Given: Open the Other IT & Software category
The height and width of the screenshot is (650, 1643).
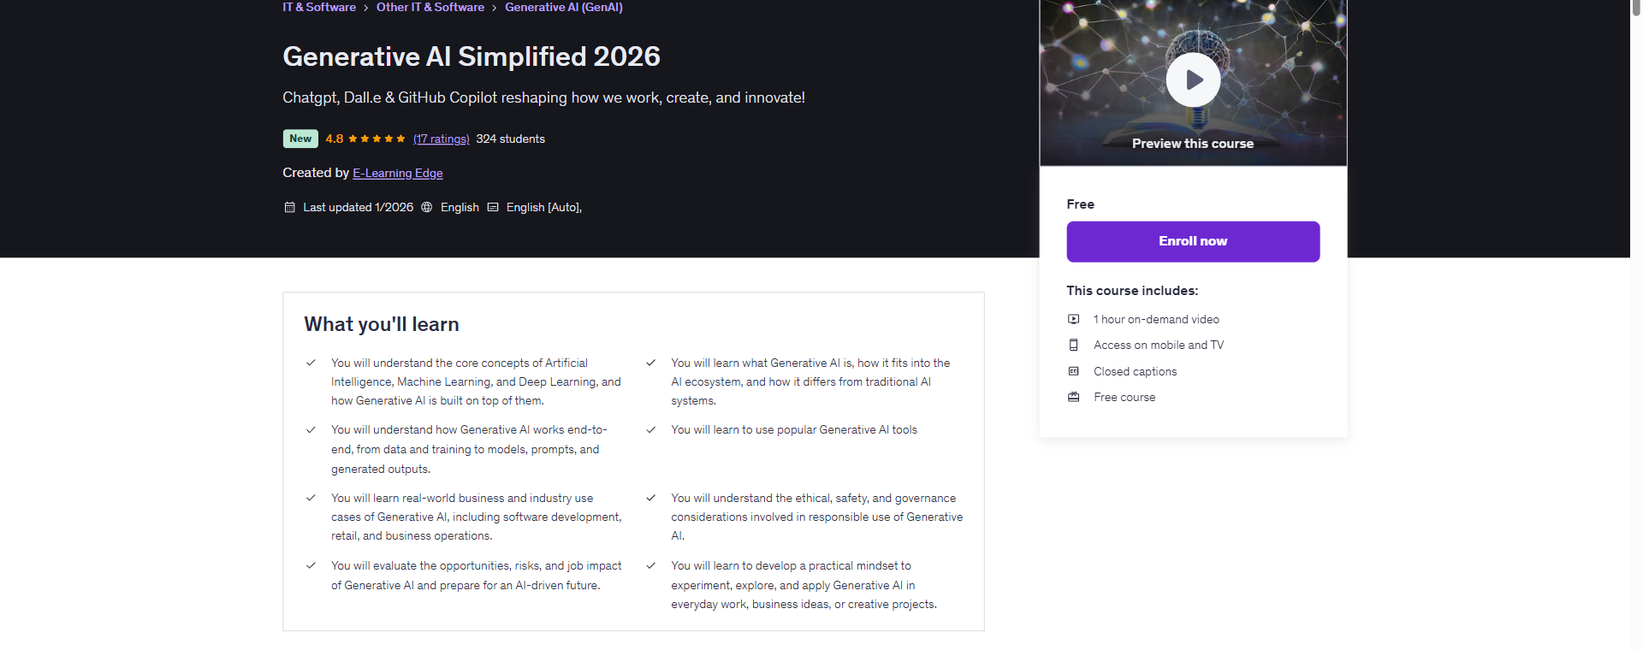Looking at the screenshot, I should tap(430, 7).
